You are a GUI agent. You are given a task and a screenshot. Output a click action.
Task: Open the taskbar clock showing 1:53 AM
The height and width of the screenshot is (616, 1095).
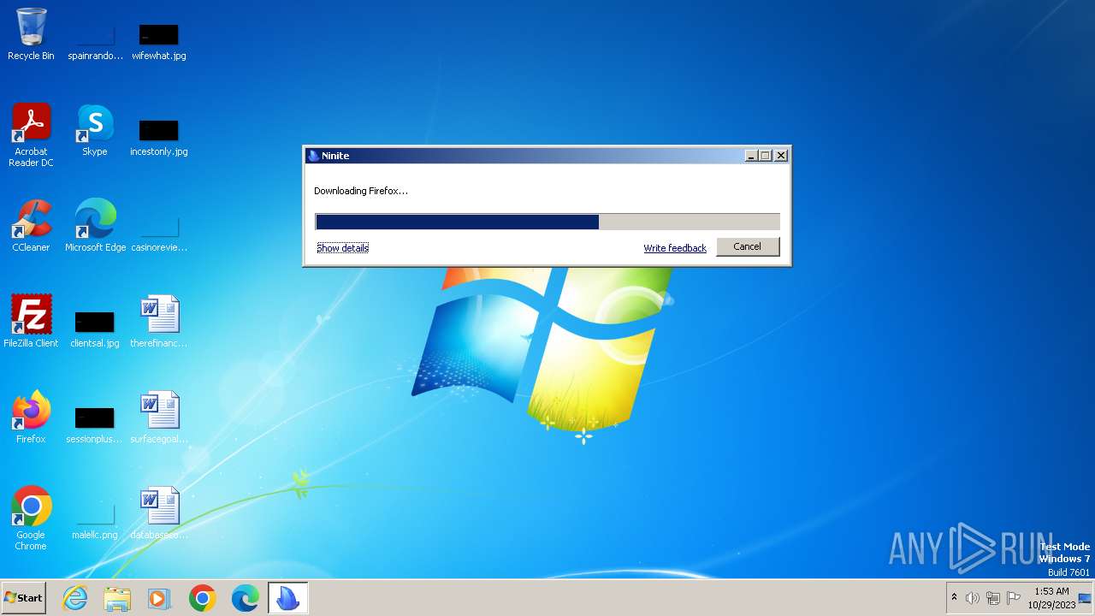(1051, 598)
